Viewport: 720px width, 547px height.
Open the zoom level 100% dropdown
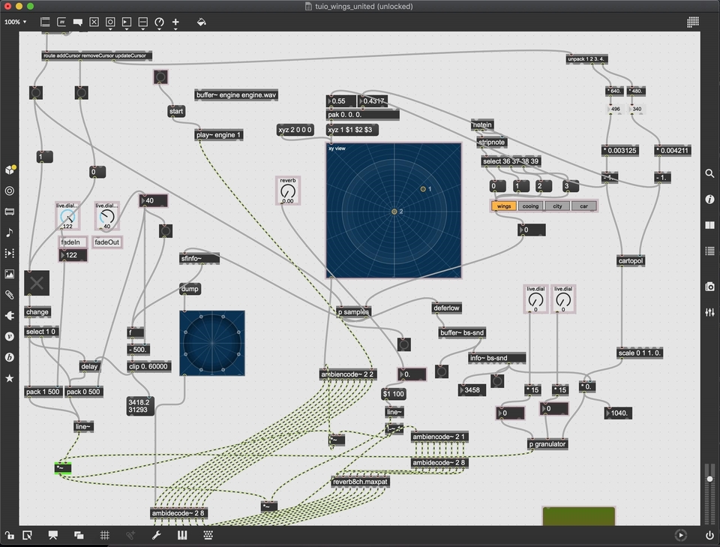(x=15, y=22)
